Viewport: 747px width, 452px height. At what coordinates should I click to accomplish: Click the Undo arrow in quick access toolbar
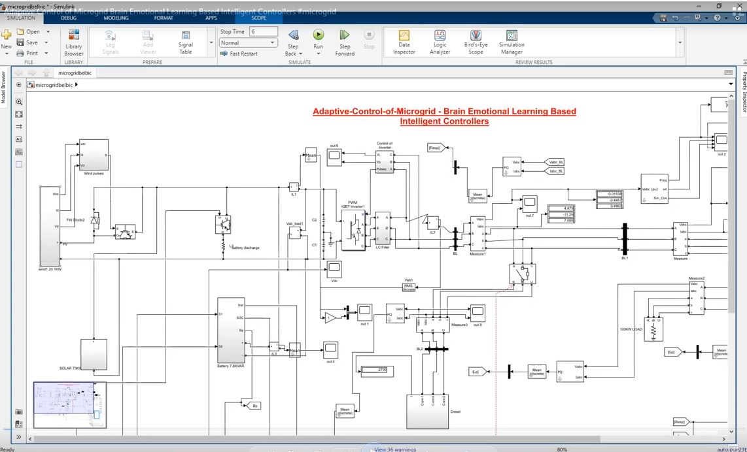[675, 18]
